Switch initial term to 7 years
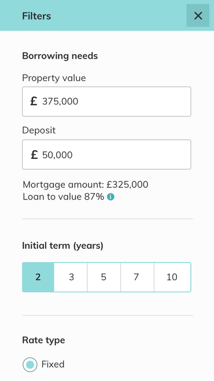Screen dimensions: 214x381 click(137, 277)
